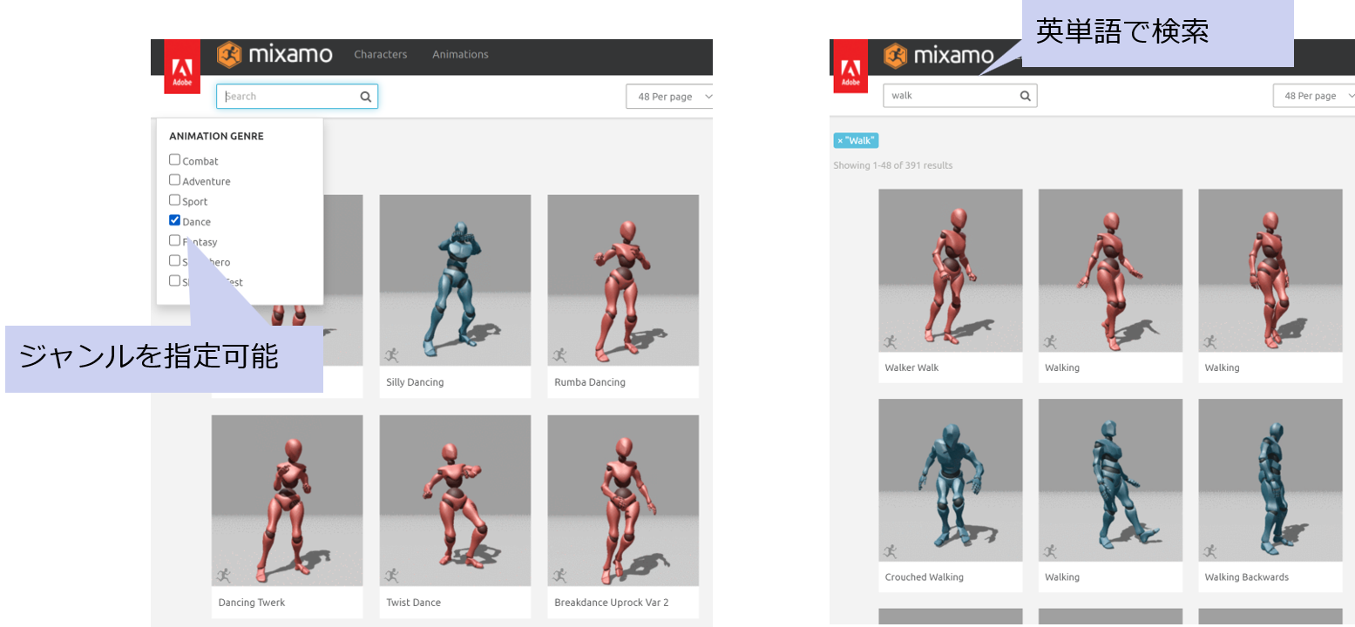
Task: Click running-man icon on Twist Dance thumbnail
Action: (x=391, y=575)
